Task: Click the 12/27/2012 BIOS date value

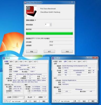Action: (79, 85)
